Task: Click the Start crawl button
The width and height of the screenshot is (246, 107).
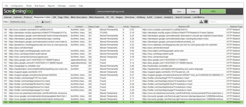Action: [179, 11]
